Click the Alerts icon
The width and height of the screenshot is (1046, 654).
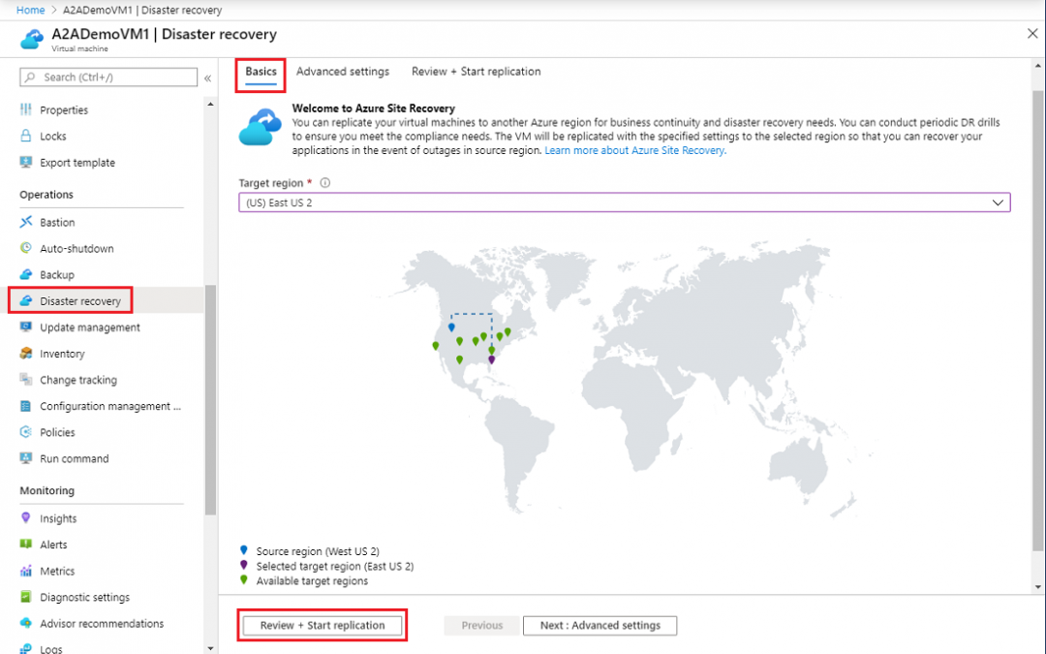tap(26, 544)
